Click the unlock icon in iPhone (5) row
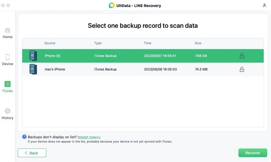The width and height of the screenshot is (271, 162). [x=242, y=56]
